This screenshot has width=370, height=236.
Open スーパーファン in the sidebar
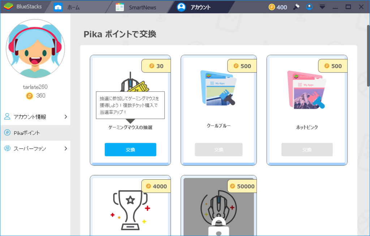point(35,149)
